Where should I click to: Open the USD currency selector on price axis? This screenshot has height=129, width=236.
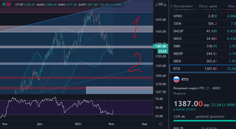pos(160,4)
